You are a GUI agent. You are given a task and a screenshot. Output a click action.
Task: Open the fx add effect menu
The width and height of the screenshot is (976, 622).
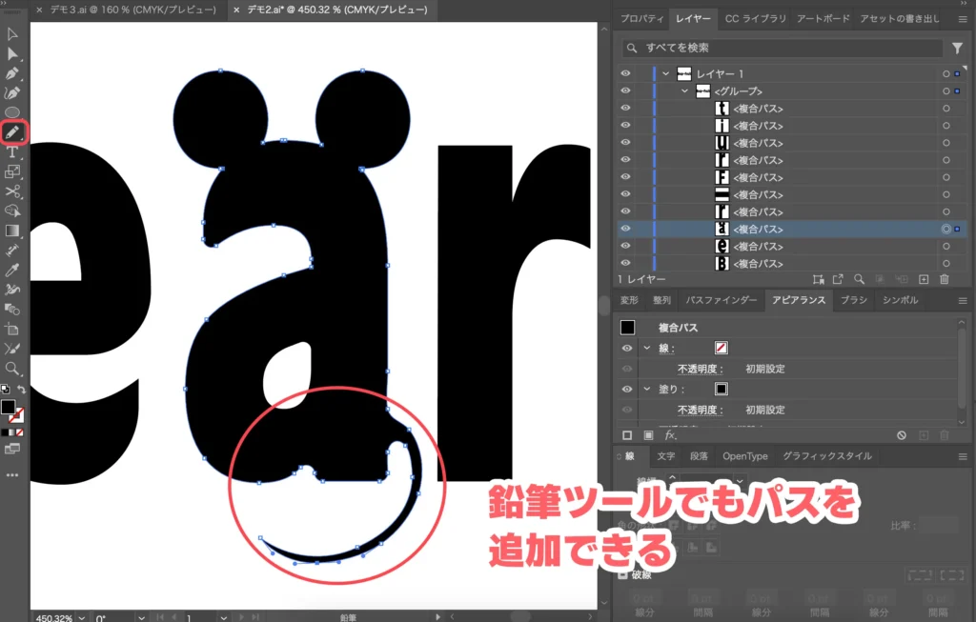670,435
